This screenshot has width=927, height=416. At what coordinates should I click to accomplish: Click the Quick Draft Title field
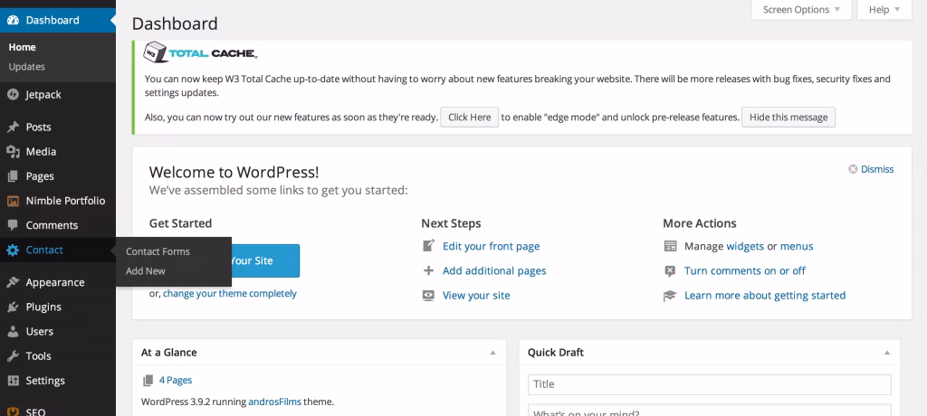coord(710,384)
